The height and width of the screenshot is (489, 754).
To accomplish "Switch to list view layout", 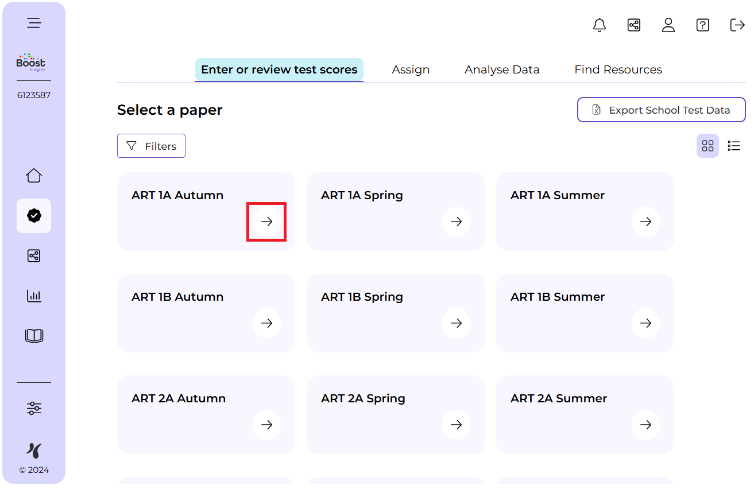I will [734, 146].
